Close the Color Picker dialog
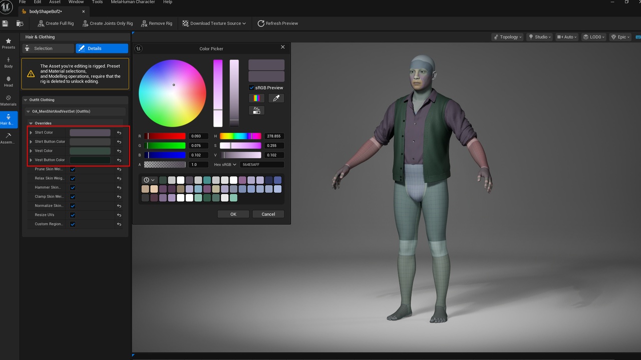Image resolution: width=641 pixels, height=360 pixels. pos(282,47)
